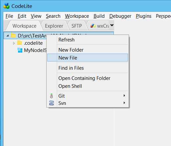
Task: Expand the .codelite folder node
Action: tap(14, 43)
